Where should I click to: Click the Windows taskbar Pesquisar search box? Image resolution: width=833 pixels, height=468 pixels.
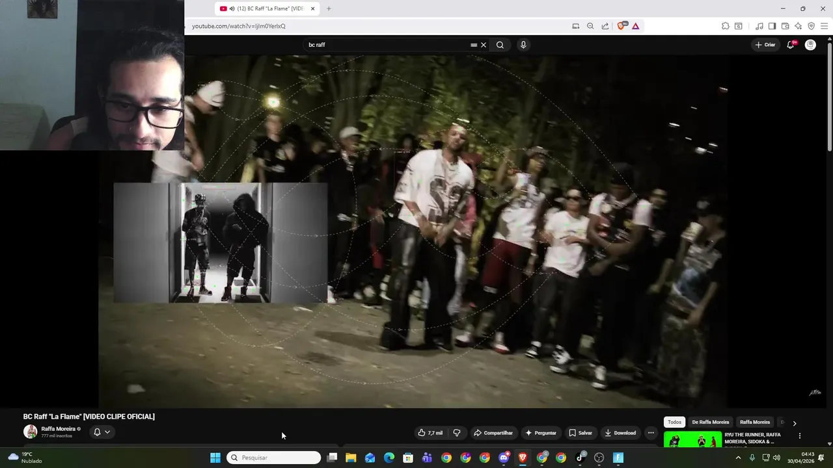click(273, 458)
